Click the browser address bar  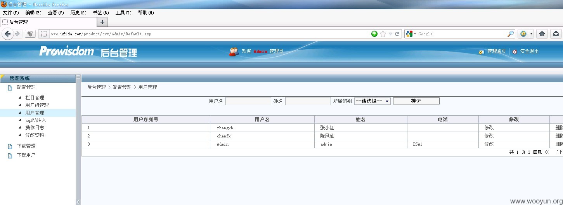coord(210,34)
